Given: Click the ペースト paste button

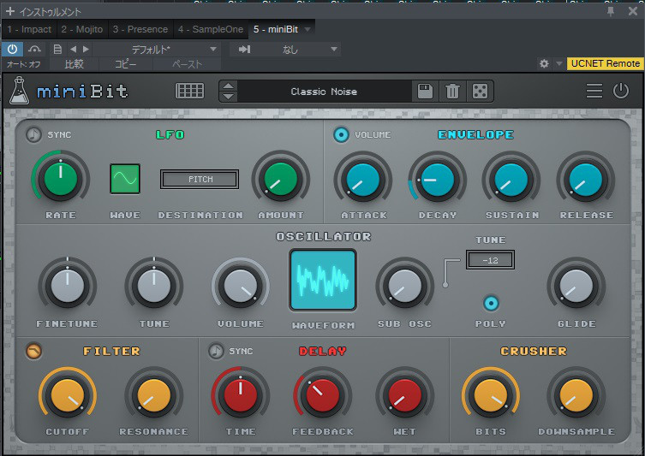Looking at the screenshot, I should tap(188, 64).
